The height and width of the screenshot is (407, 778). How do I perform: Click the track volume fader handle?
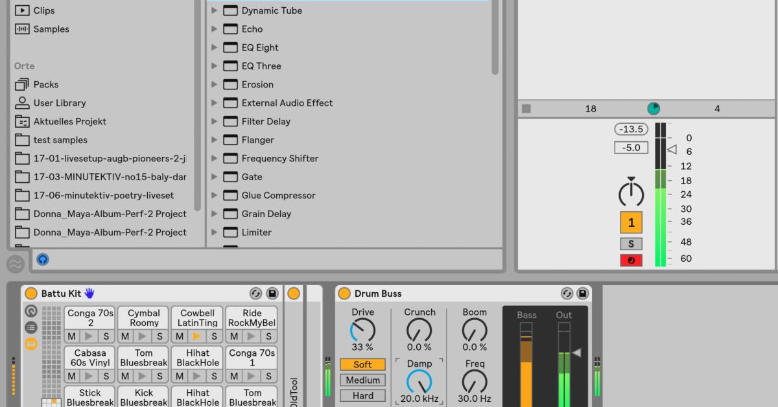[672, 150]
